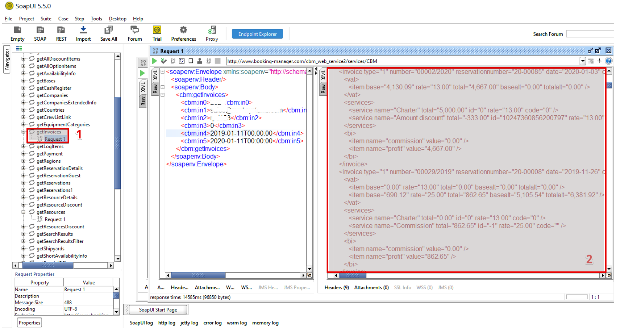Image resolution: width=617 pixels, height=330 pixels.
Task: Click the gray cancel request square icon
Action: [218, 61]
